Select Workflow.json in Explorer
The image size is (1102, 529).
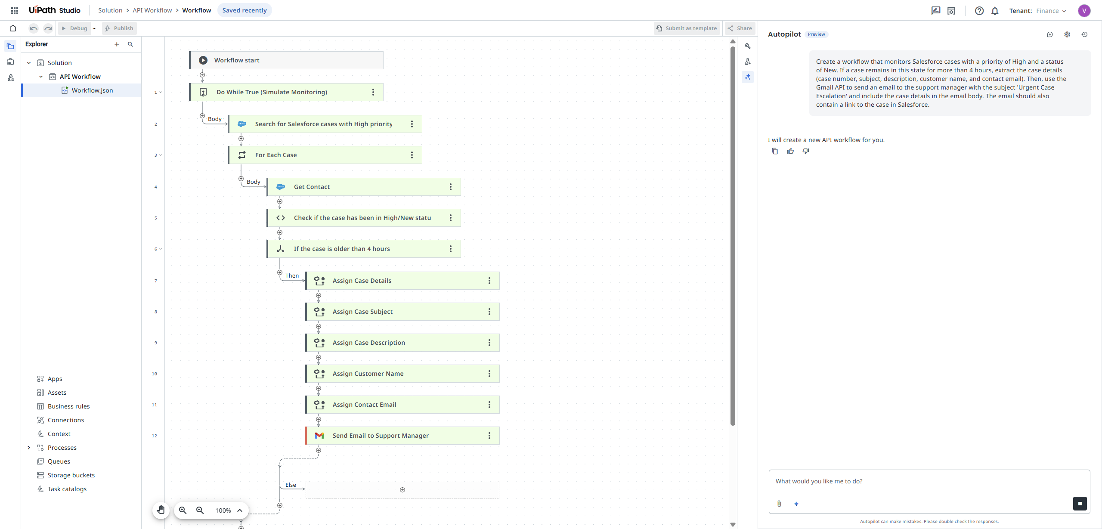coord(81,90)
